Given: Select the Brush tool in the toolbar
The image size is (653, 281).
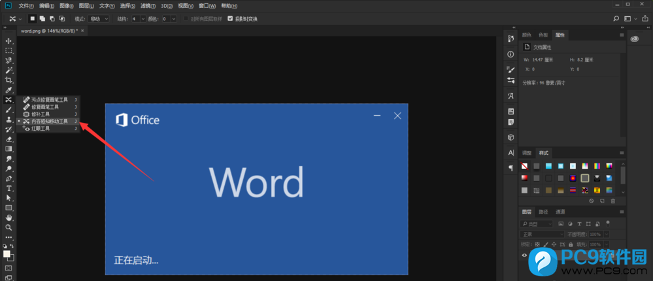Looking at the screenshot, I should click(8, 110).
